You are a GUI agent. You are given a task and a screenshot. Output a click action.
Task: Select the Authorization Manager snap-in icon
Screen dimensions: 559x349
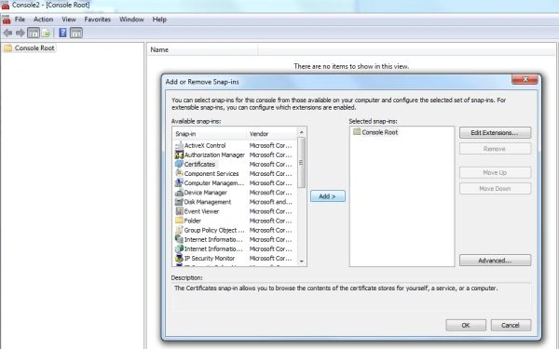[179, 154]
